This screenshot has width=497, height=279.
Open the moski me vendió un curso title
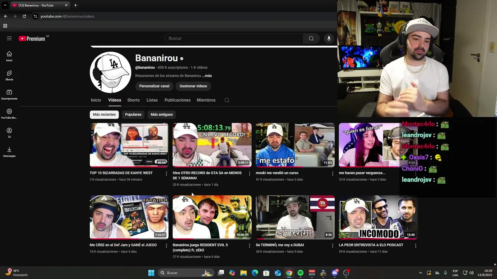[277, 173]
